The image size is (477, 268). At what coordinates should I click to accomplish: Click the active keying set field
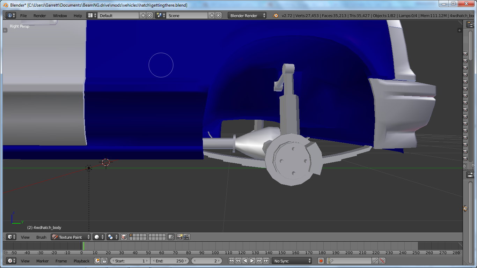(x=349, y=261)
